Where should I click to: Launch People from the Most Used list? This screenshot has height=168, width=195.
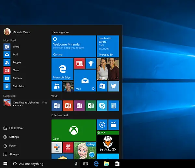tap(12, 63)
